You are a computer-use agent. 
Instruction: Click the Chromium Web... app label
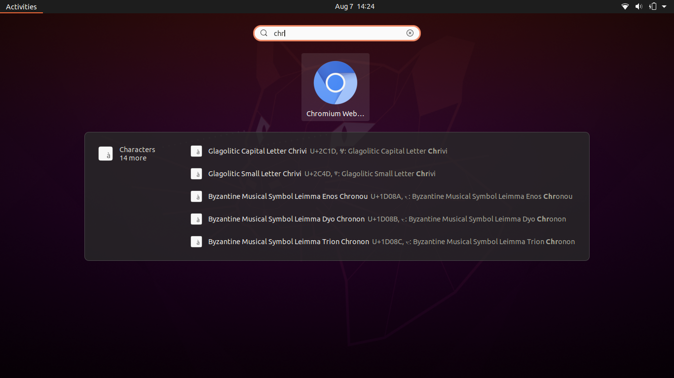[x=336, y=114]
